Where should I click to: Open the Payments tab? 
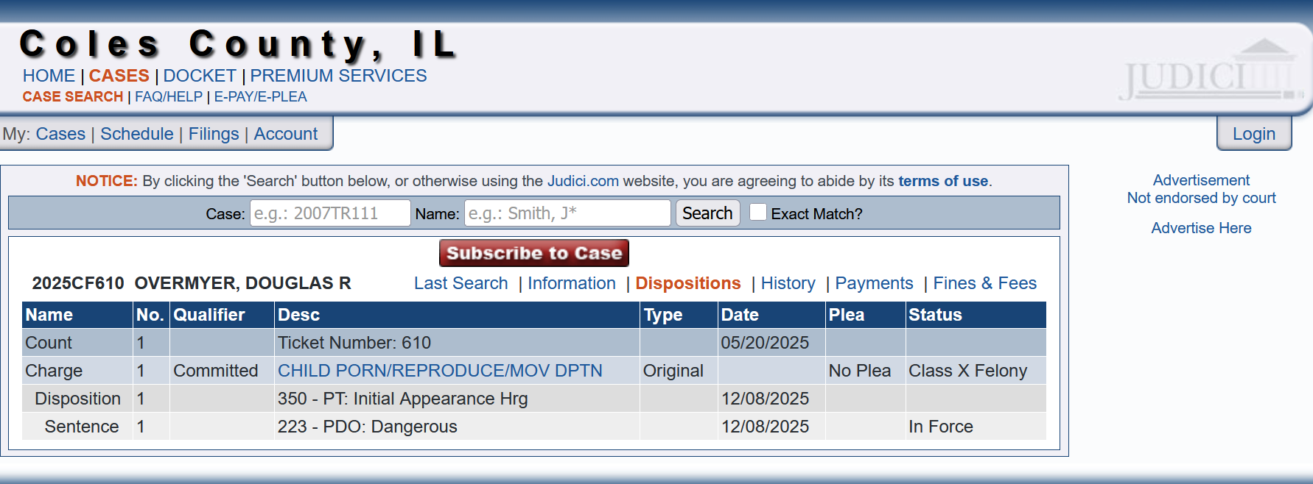tap(874, 283)
